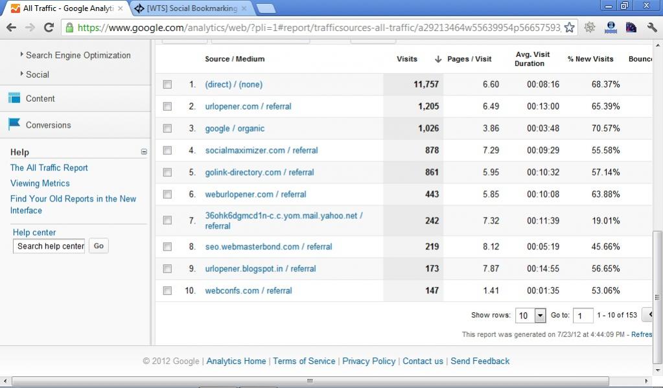Go to previous results page arrow
Viewport: 663px width, 388px height.
coord(649,314)
